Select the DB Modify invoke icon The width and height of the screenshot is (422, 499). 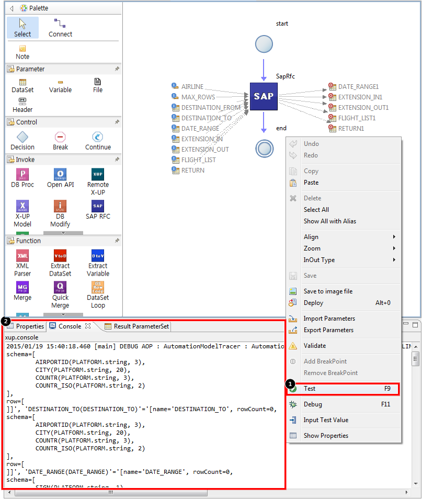click(60, 213)
